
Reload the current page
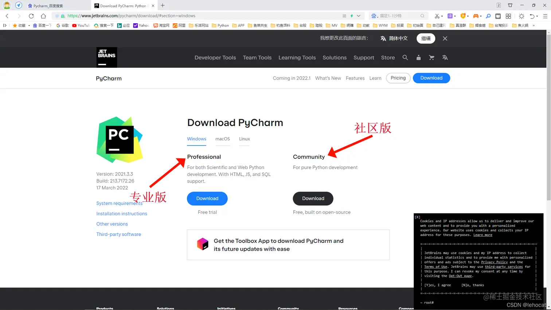point(31,16)
